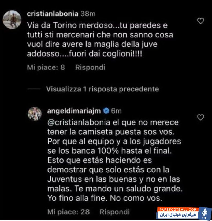This screenshot has height=221, width=212.
Task: Expand Visualizza 1 risposta precedente
Action: pos(102,89)
